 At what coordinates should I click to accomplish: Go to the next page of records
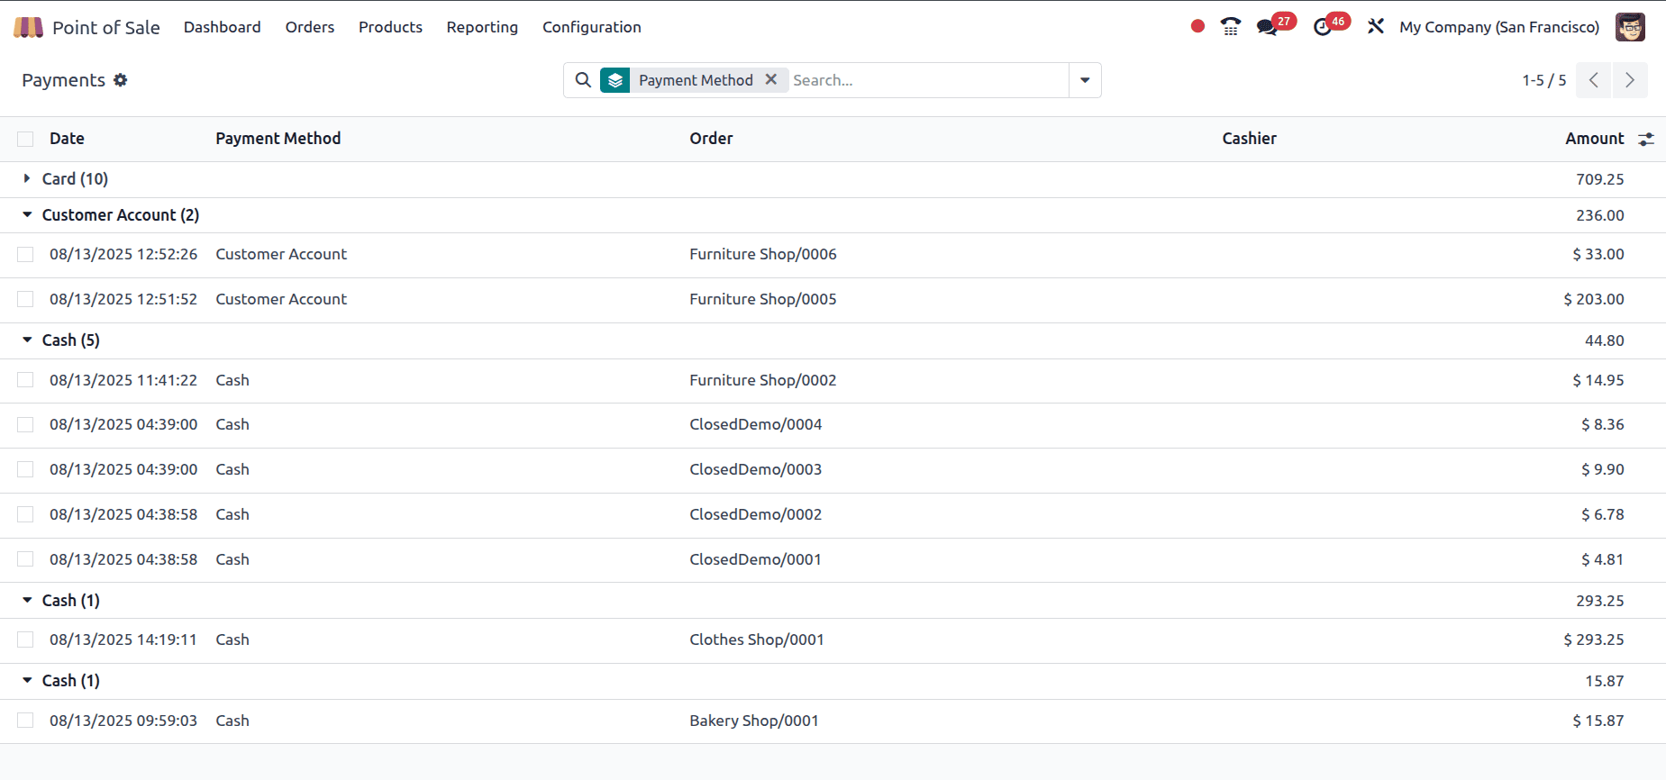(x=1629, y=80)
